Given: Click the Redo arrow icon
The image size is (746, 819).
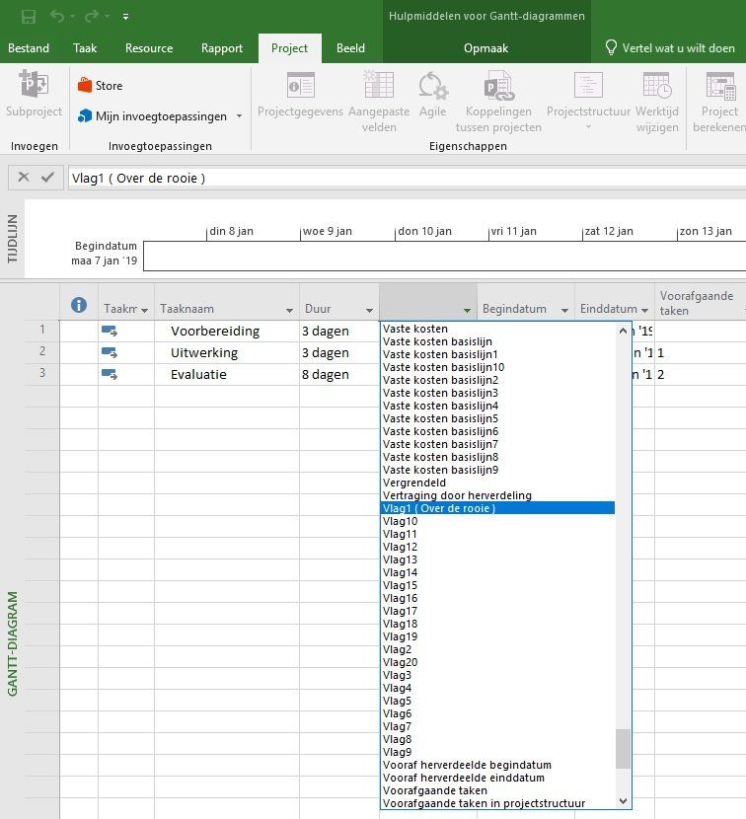Looking at the screenshot, I should tap(92, 17).
